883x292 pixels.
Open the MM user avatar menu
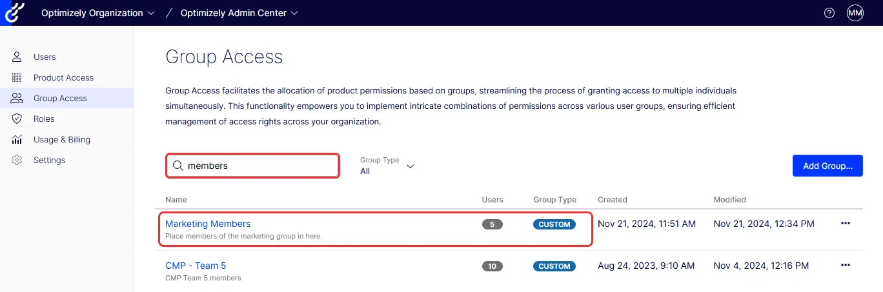(x=855, y=13)
